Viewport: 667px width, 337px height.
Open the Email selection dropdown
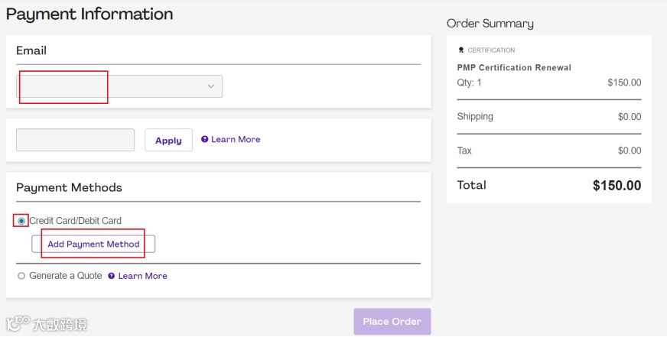(x=119, y=86)
